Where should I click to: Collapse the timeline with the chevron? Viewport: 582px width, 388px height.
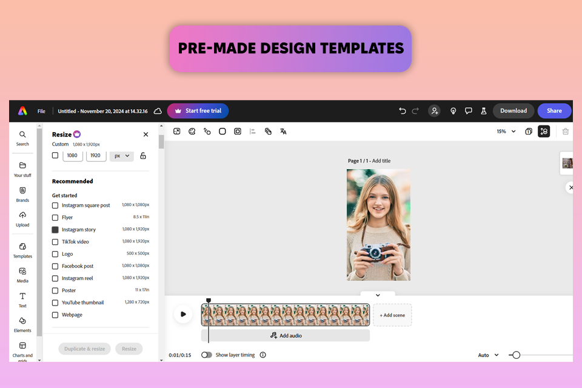click(x=378, y=295)
